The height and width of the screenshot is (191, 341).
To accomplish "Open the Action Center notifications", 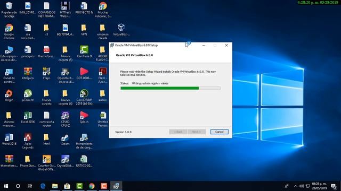I will 334,186.
